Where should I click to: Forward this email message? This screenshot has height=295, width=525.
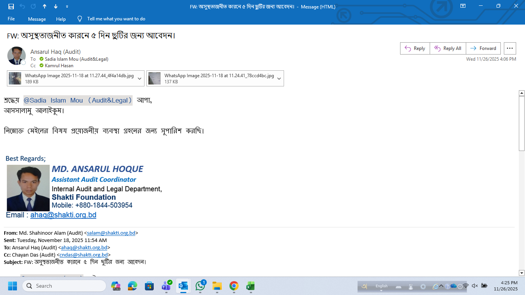coord(483,48)
